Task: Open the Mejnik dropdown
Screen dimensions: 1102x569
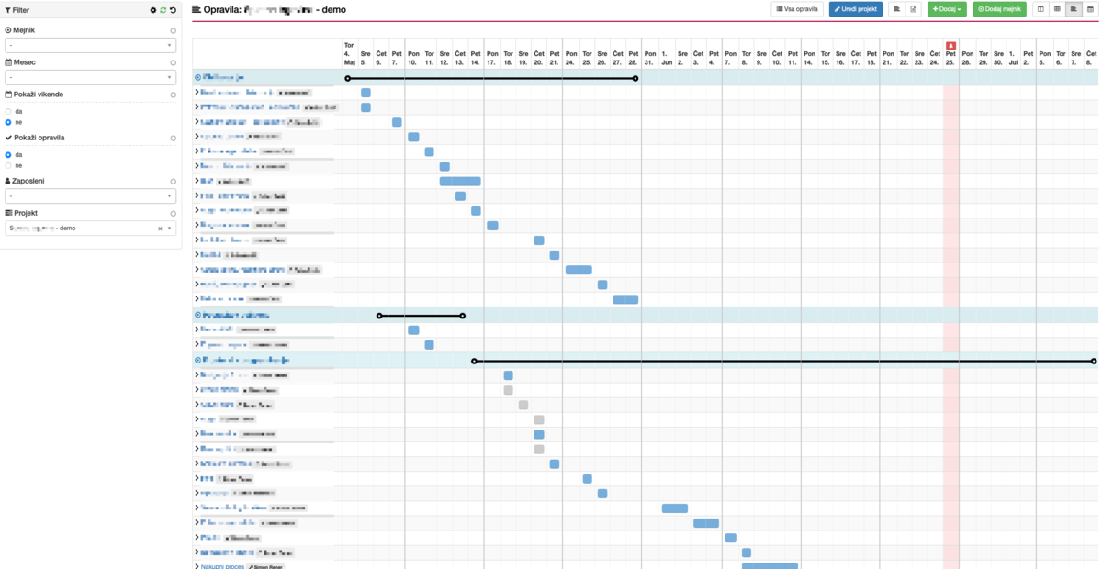Action: [90, 45]
